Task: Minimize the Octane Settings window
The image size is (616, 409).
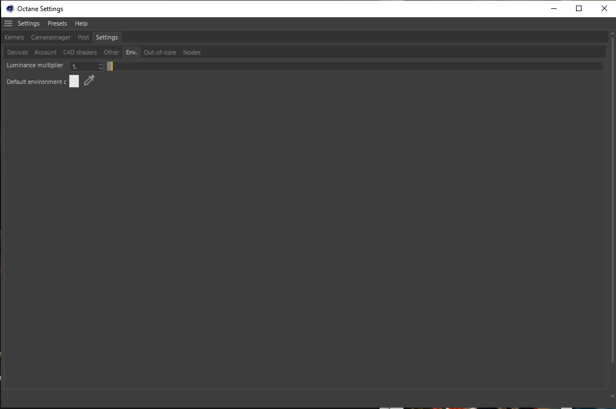Action: [554, 9]
